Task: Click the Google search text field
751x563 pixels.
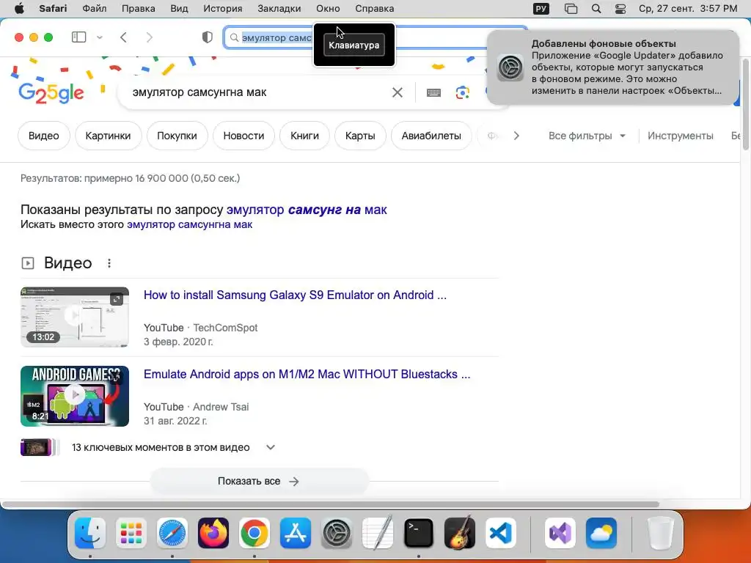Action: coord(259,92)
